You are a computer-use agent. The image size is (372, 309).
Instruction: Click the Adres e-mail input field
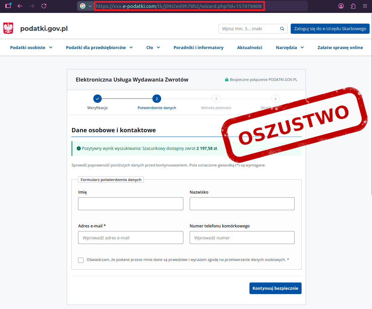(131, 237)
